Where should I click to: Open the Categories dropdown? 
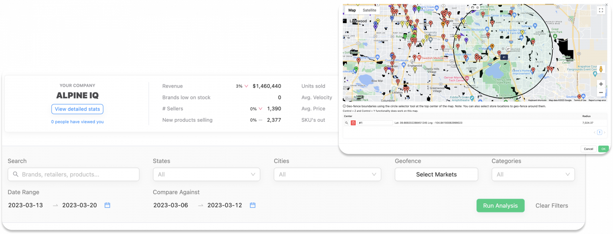point(533,174)
